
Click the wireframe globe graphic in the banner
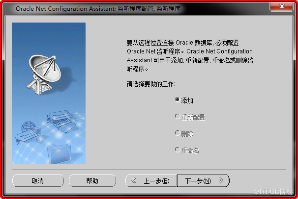28,127
